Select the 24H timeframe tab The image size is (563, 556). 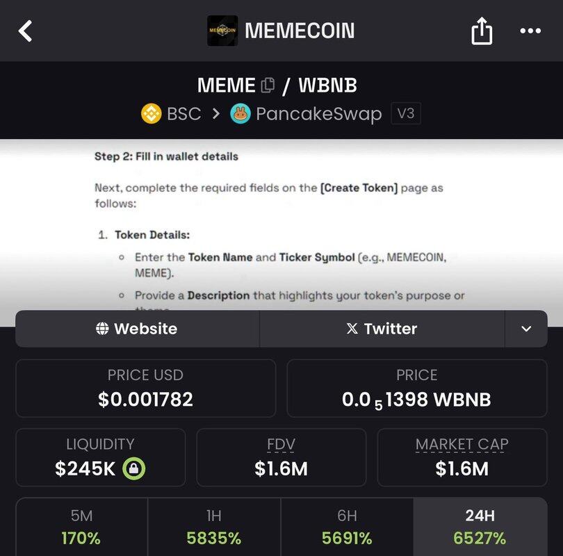tap(480, 527)
